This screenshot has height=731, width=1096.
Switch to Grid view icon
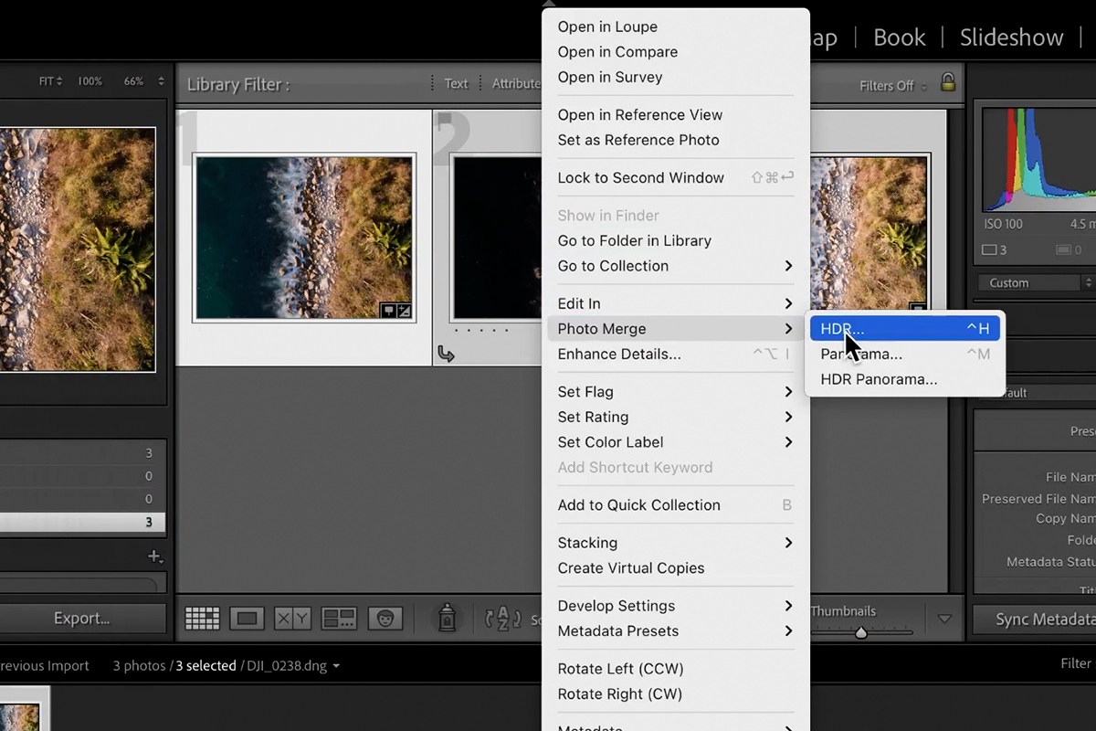coord(202,619)
